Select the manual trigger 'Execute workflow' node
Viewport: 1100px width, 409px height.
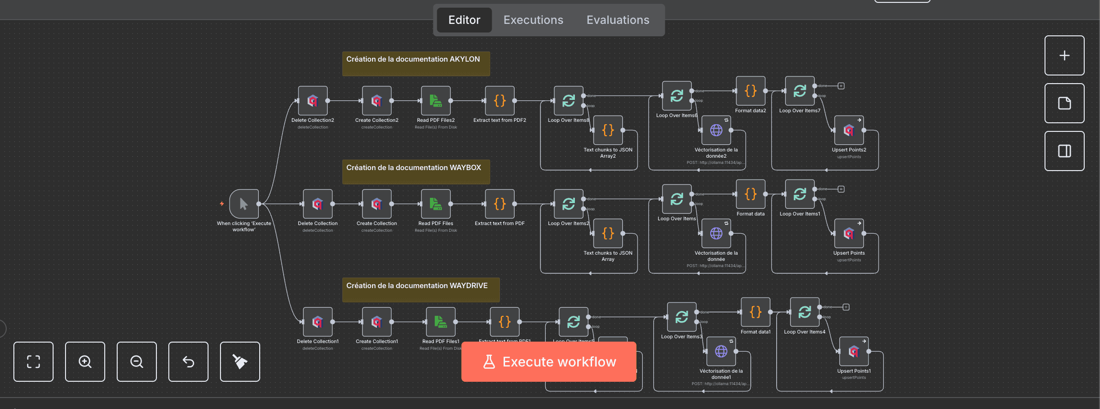point(244,204)
